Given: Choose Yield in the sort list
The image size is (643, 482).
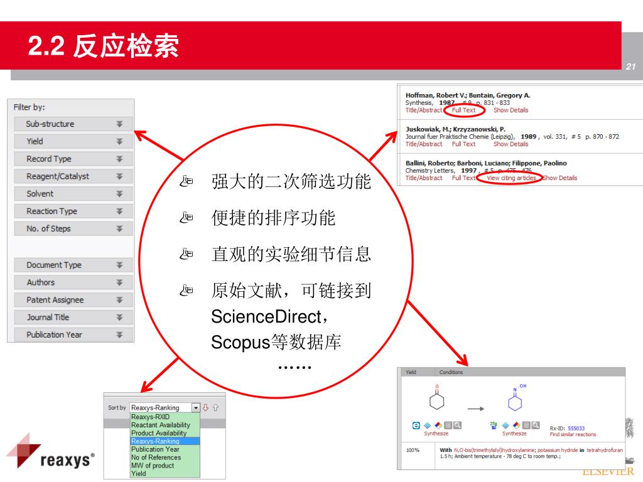Looking at the screenshot, I should pyautogui.click(x=165, y=473).
